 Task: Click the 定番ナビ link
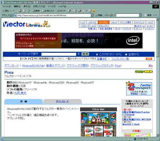(102, 59)
